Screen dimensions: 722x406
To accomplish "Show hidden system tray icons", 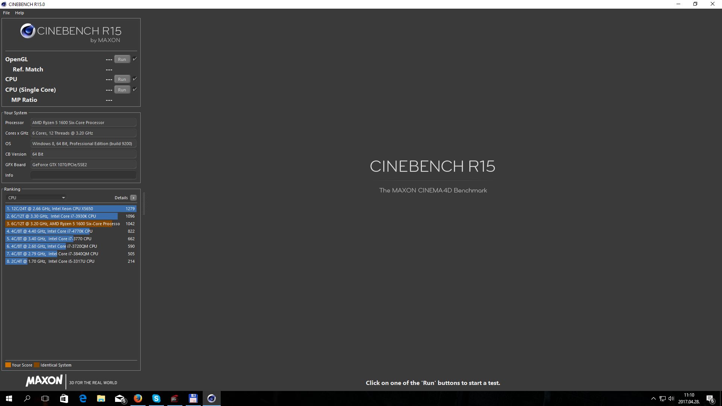I will (654, 398).
